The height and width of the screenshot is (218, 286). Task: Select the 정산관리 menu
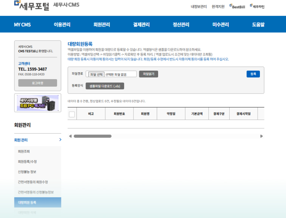coord(181,25)
